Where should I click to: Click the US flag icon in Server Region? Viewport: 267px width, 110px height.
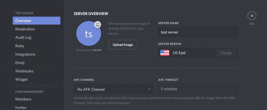point(165,53)
